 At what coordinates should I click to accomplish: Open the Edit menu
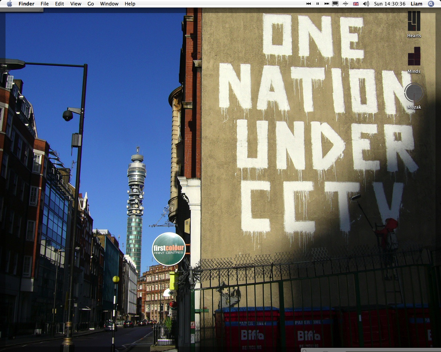pyautogui.click(x=59, y=4)
